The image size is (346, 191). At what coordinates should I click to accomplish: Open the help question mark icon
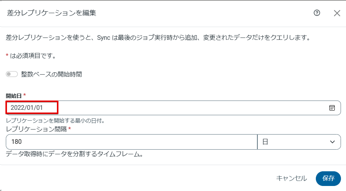317,13
